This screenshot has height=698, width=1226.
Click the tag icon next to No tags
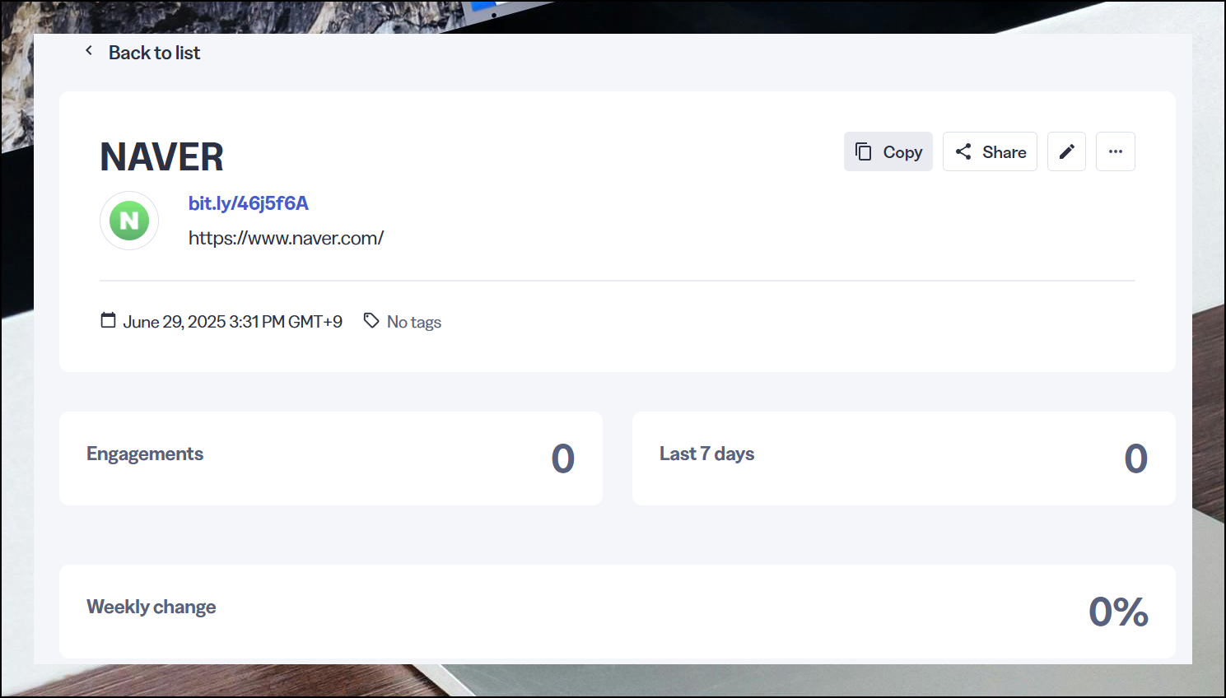click(x=371, y=321)
